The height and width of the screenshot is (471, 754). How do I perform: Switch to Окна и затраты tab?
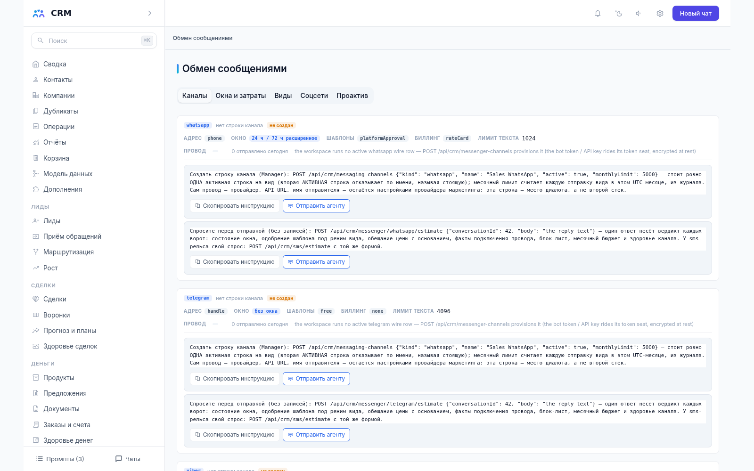pyautogui.click(x=241, y=96)
